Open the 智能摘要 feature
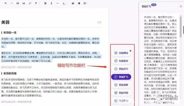This screenshot has width=184, height=106. [121, 85]
